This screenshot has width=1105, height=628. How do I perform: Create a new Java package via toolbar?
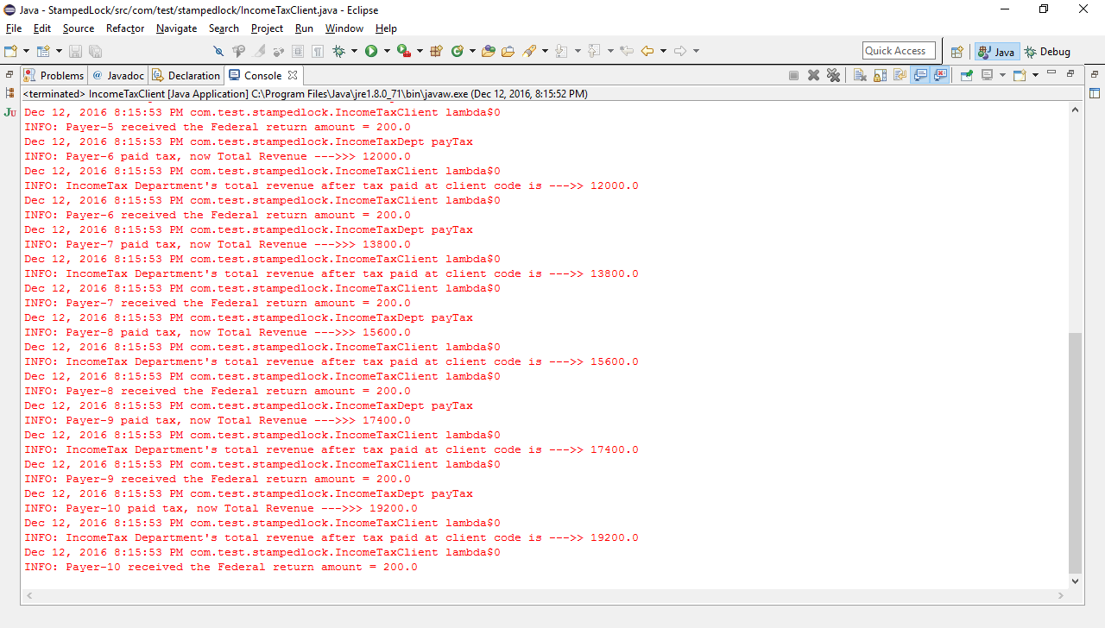coord(437,52)
